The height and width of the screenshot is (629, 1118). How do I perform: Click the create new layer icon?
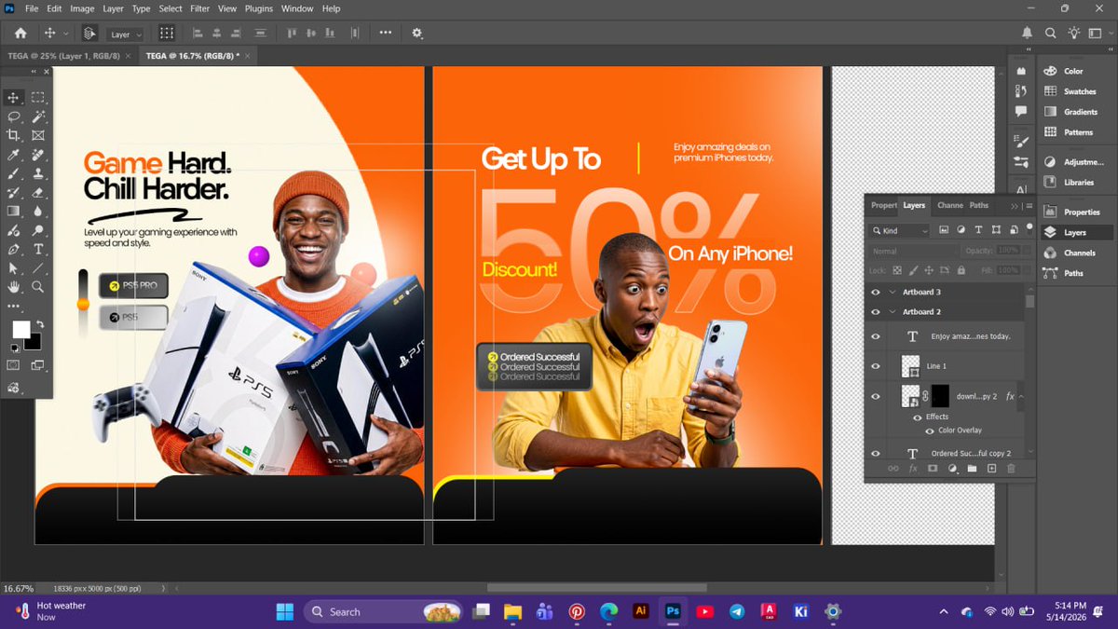tap(991, 468)
